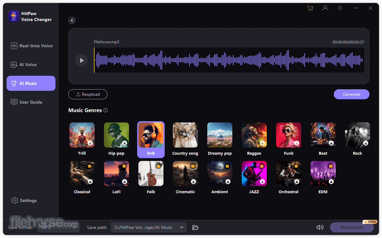The width and height of the screenshot is (382, 238).
Task: Open Settings in the sidebar
Action: pos(24,200)
